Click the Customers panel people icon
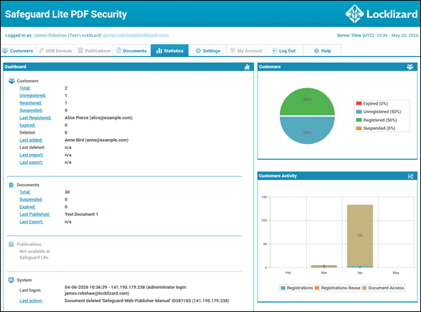Viewport: 421px width, 312px height. coord(410,67)
